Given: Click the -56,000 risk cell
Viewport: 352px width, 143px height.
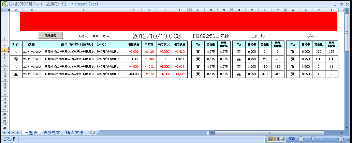Looking at the screenshot, I should 164,74.
